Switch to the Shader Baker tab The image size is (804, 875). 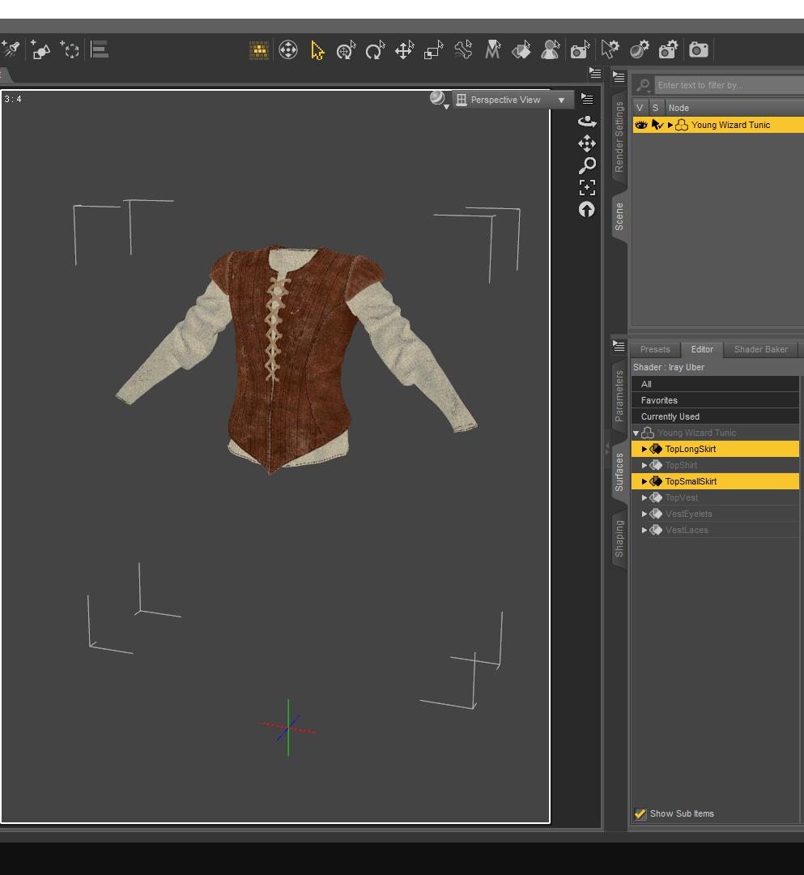[x=761, y=349]
